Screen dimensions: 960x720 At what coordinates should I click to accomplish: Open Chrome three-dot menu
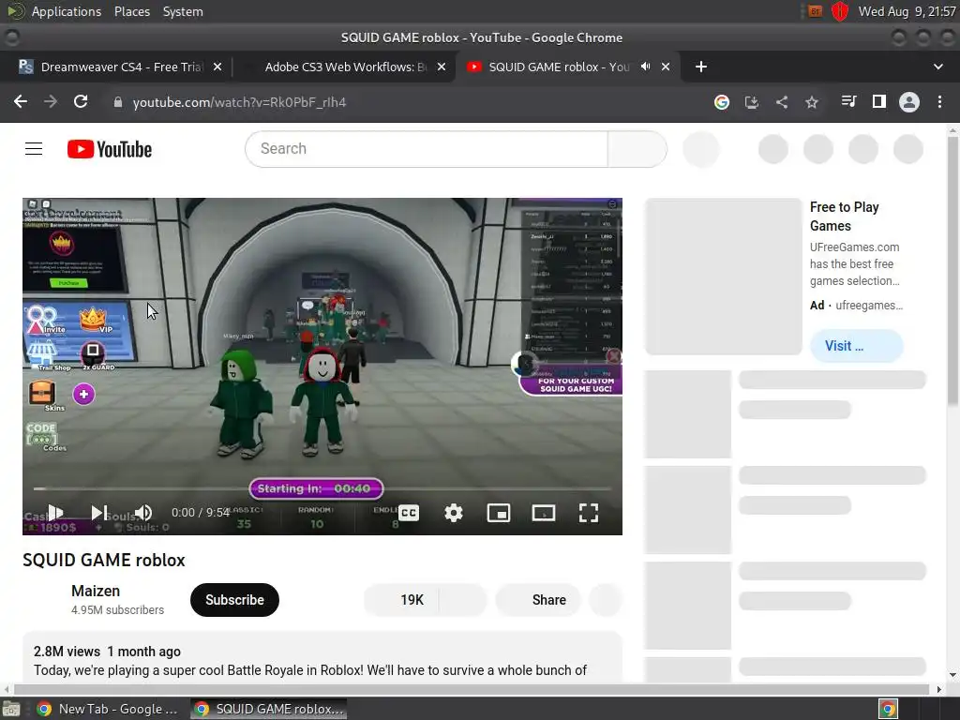(x=939, y=102)
